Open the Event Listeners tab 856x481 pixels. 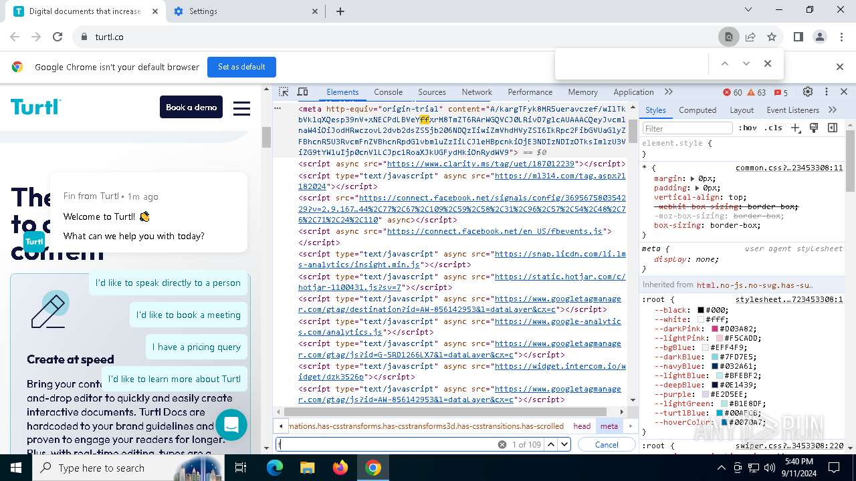click(792, 110)
